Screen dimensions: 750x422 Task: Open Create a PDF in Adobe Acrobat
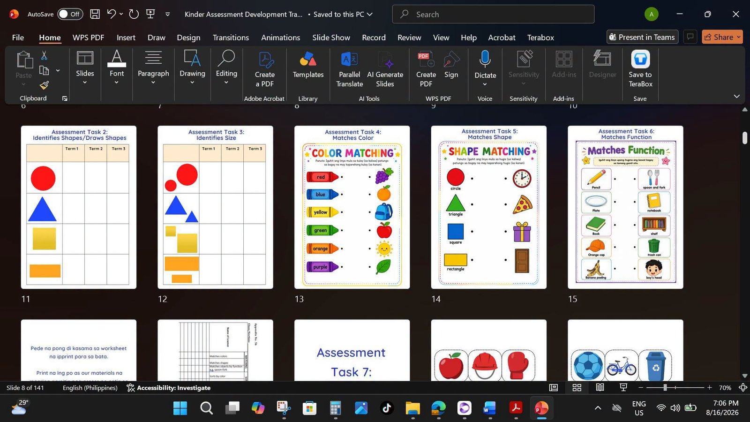(x=265, y=69)
